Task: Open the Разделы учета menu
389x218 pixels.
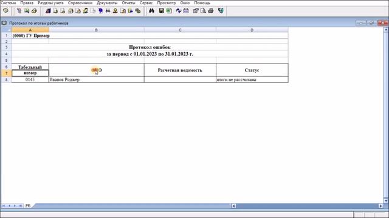Action: (50, 2)
